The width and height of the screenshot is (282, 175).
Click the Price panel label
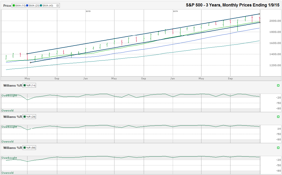[7, 6]
